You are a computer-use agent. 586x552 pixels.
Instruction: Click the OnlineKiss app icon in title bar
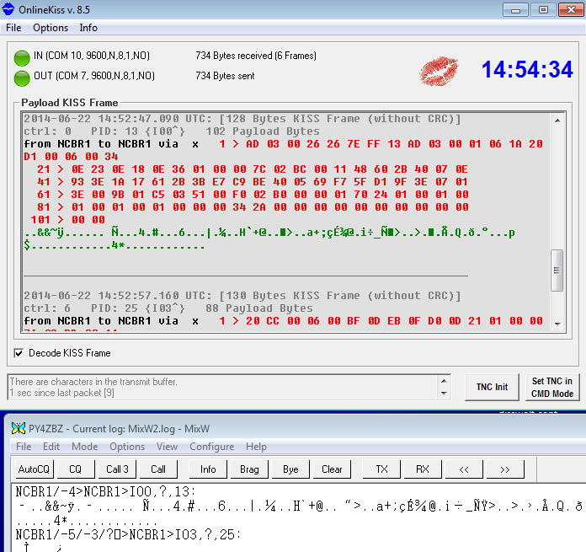[8, 9]
